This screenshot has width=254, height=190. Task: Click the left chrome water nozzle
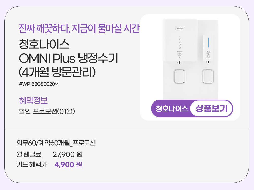coord(180,63)
